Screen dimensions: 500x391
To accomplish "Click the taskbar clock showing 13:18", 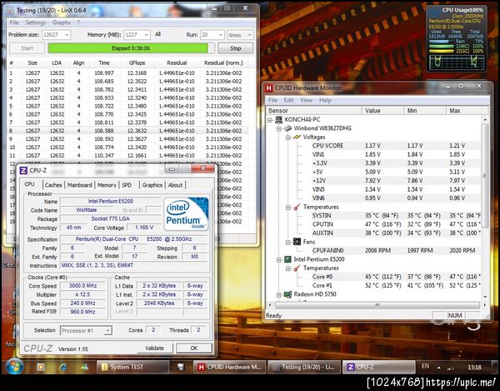I will click(474, 368).
